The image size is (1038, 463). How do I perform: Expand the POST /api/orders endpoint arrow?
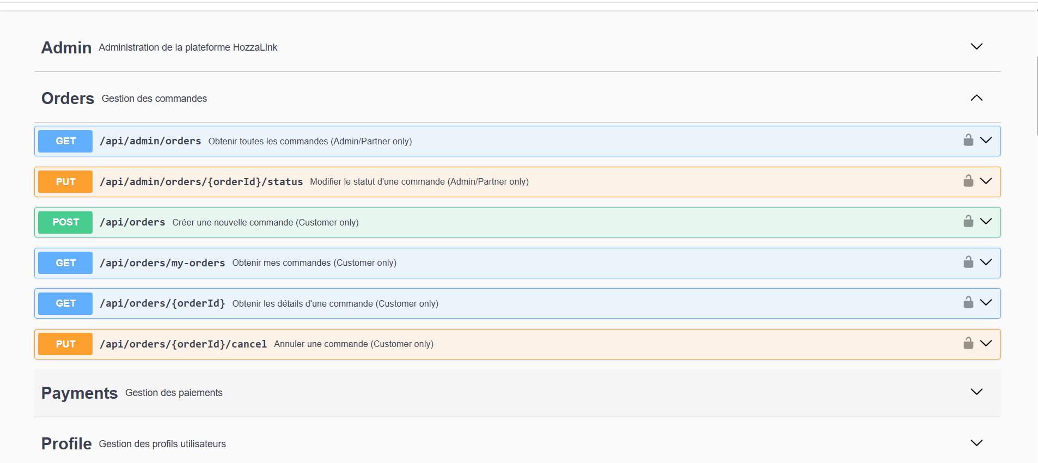(986, 222)
